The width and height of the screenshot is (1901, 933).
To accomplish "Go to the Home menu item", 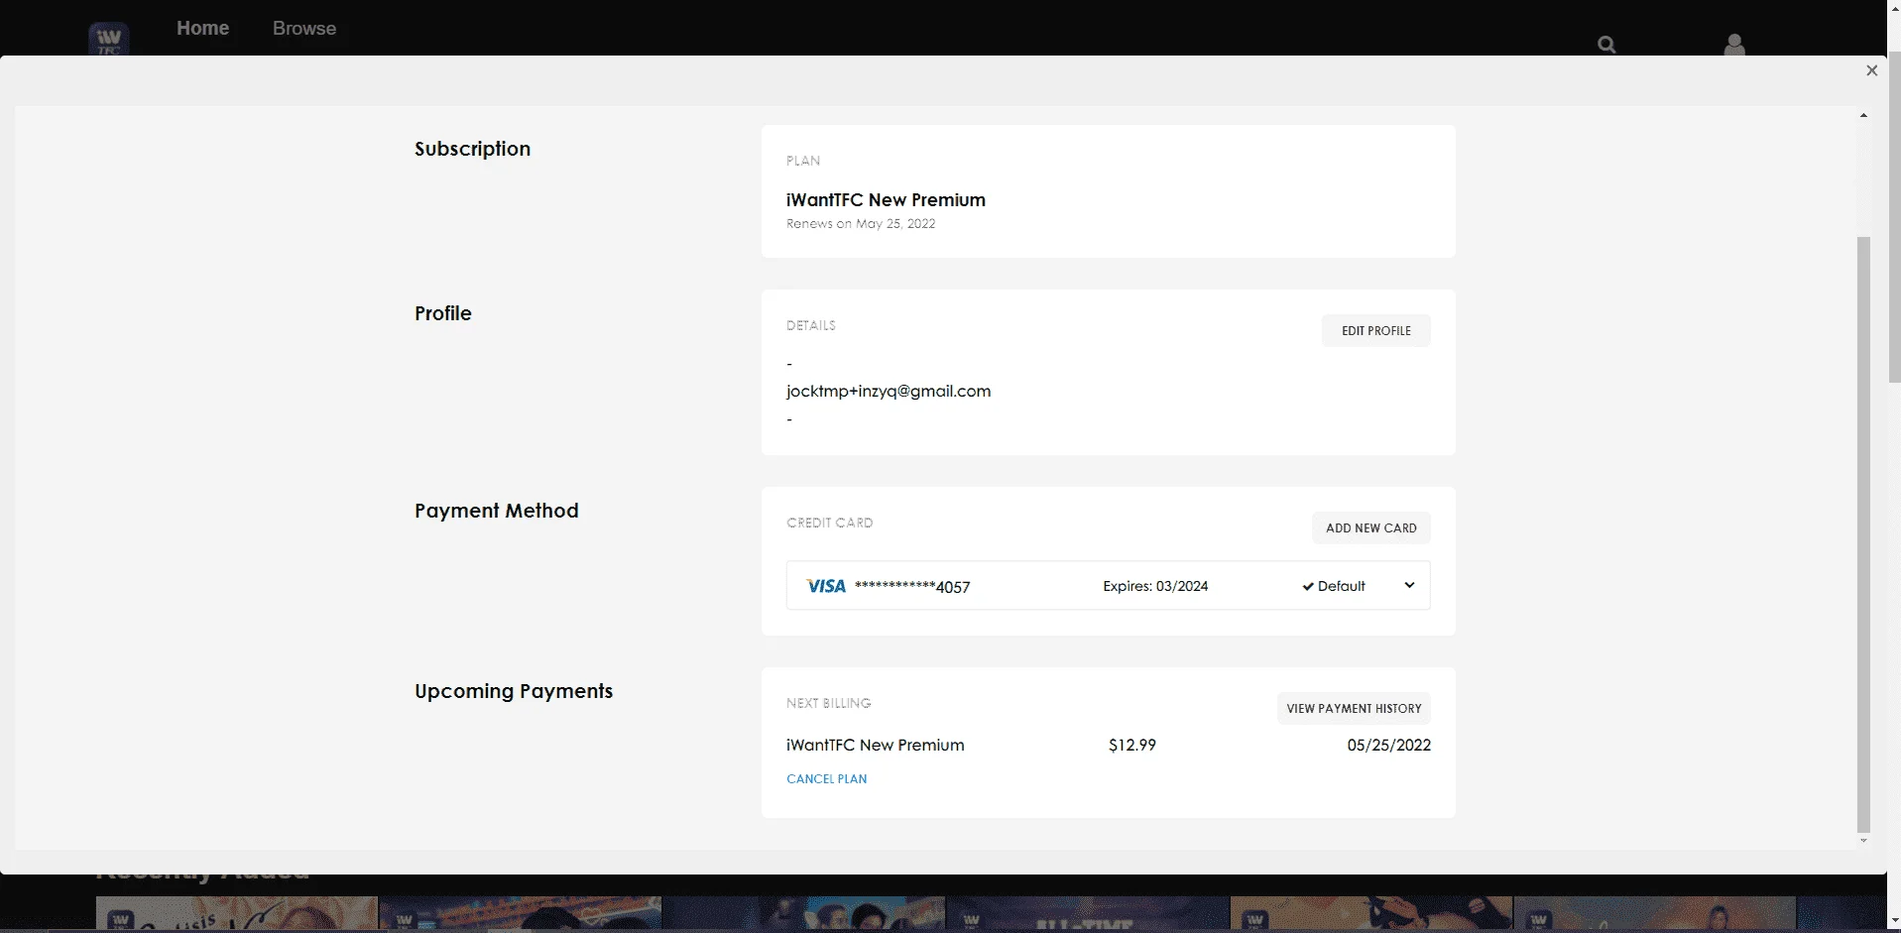I will pos(202,28).
